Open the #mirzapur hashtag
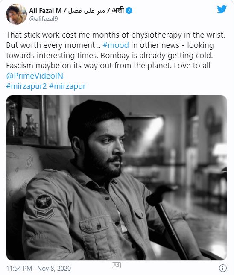Image resolution: width=234 pixels, height=275 pixels. 67,86
